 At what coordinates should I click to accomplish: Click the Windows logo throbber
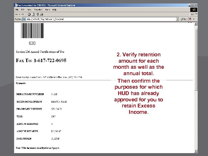coord(194,10)
